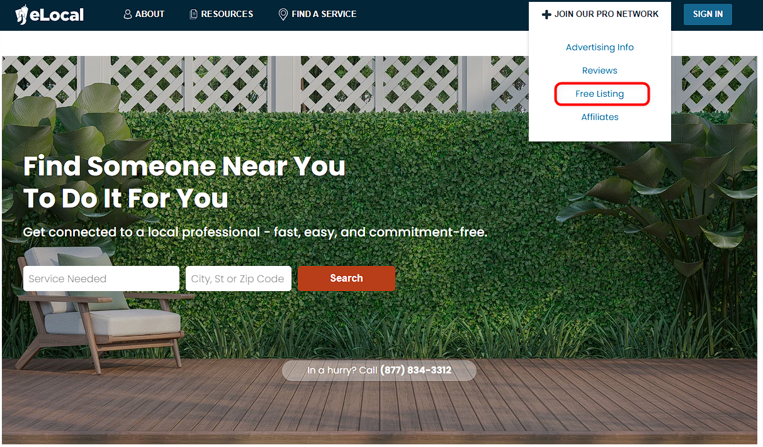
Task: Click the document icon beside Resources
Action: 193,14
